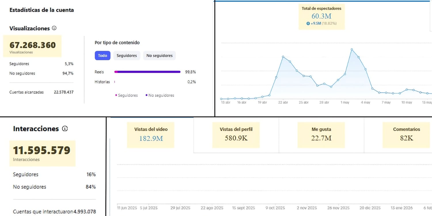Image resolution: width=432 pixels, height=216 pixels.
Task: Click the 9 oct 2025 axis label
Action: point(275,208)
